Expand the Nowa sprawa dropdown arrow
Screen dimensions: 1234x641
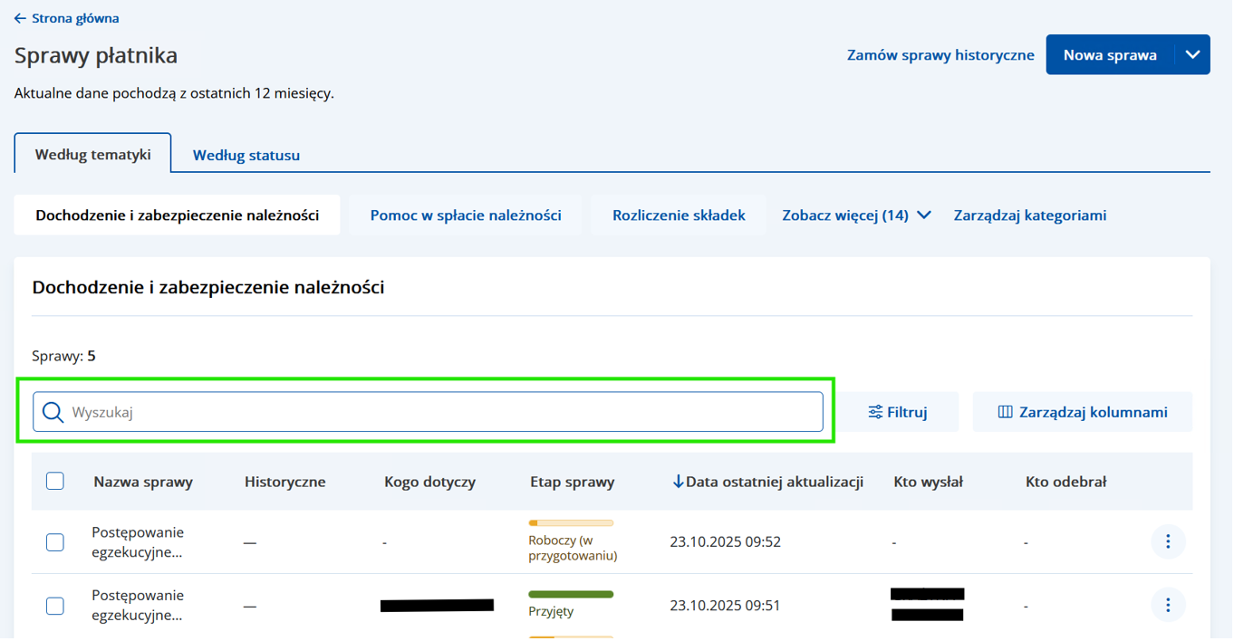[1192, 55]
